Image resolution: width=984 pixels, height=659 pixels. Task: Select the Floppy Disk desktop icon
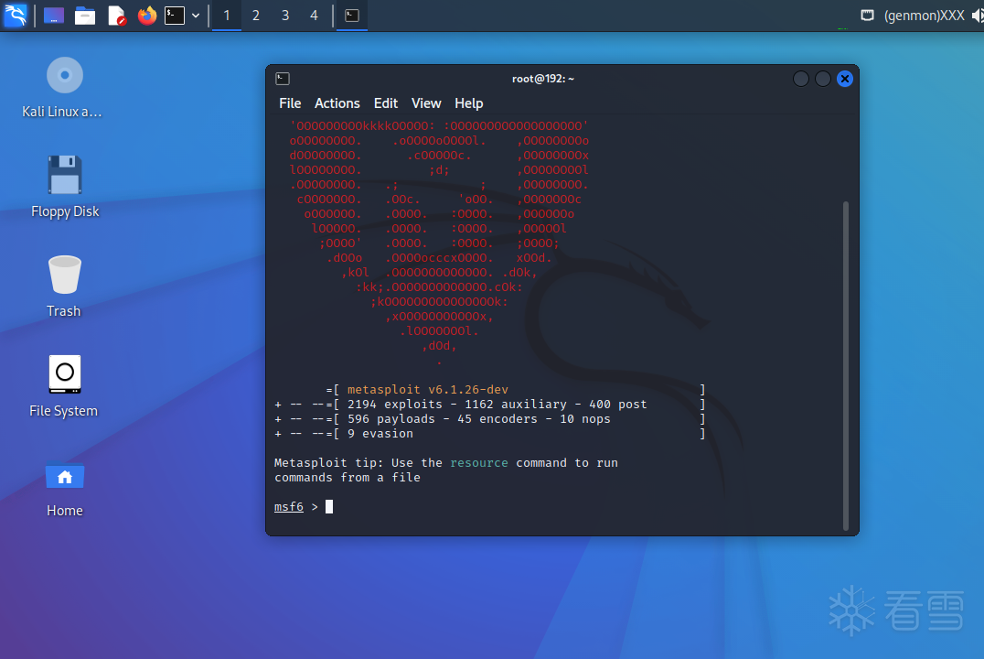(65, 188)
